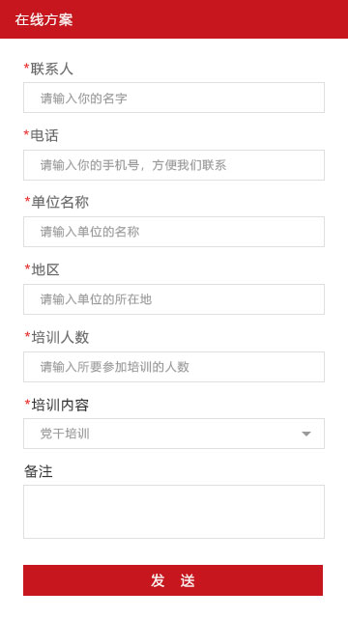Image resolution: width=348 pixels, height=618 pixels.
Task: Select the 单位名称 label text
Action: (x=60, y=202)
